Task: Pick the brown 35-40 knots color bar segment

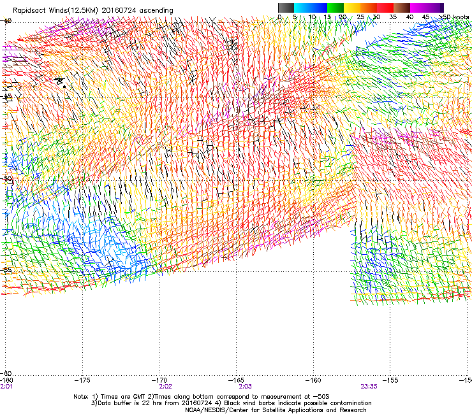Action: tap(402, 8)
